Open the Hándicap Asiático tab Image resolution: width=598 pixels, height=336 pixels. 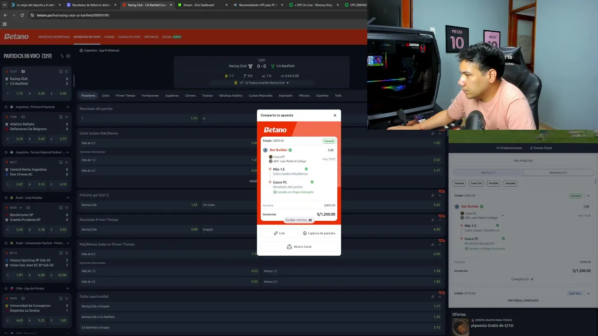[231, 96]
